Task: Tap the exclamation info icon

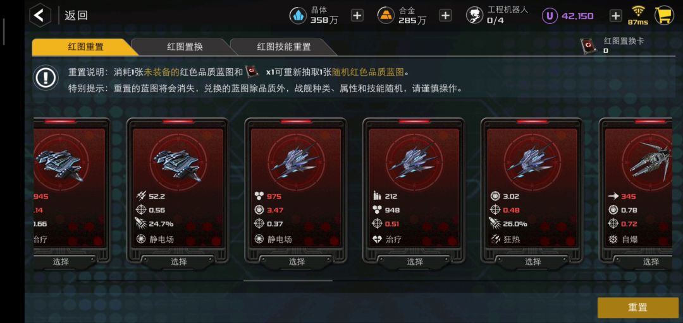Action: point(46,78)
